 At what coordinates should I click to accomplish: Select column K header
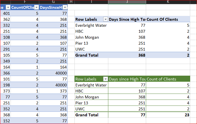point(168,2)
